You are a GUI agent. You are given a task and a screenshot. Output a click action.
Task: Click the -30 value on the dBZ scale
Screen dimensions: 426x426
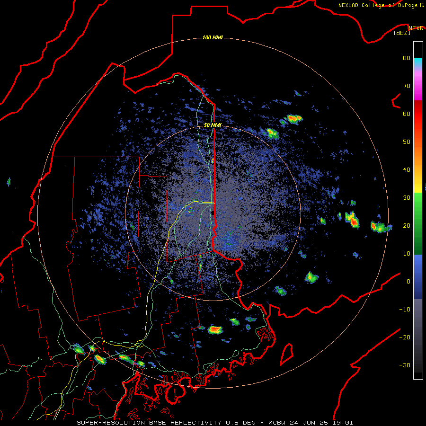pyautogui.click(x=405, y=365)
